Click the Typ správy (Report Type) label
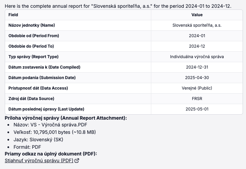The image size is (246, 169). [33, 57]
